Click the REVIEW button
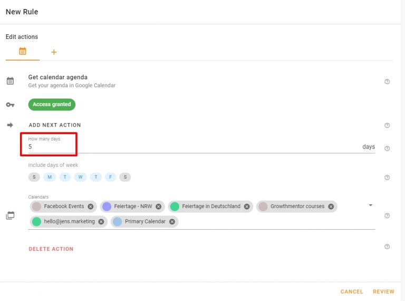Image resolution: width=405 pixels, height=301 pixels. tap(383, 291)
